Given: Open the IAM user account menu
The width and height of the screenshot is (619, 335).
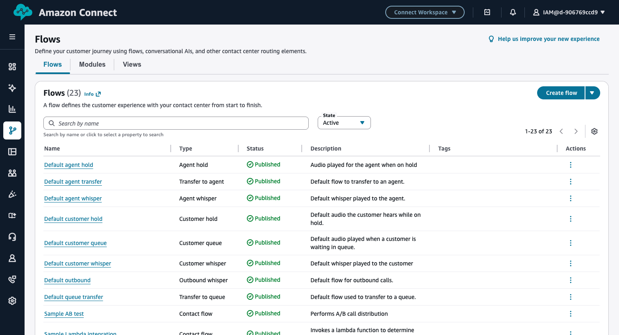Looking at the screenshot, I should [569, 12].
